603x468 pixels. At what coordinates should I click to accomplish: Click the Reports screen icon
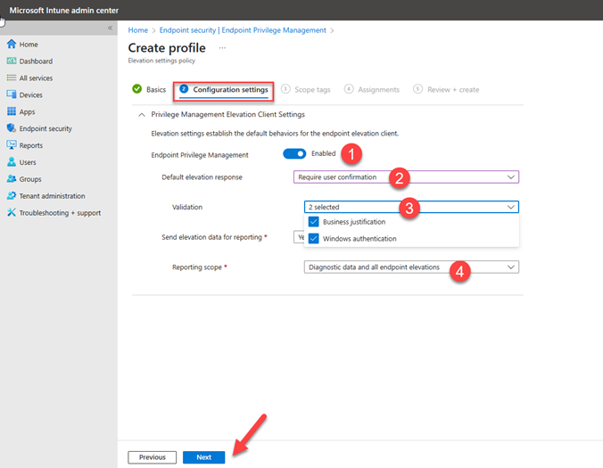pyautogui.click(x=12, y=144)
